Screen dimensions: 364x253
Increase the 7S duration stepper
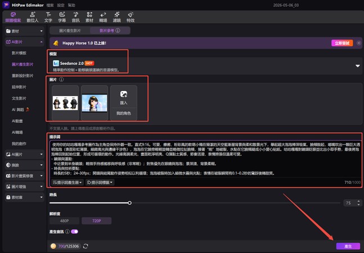click(359, 201)
